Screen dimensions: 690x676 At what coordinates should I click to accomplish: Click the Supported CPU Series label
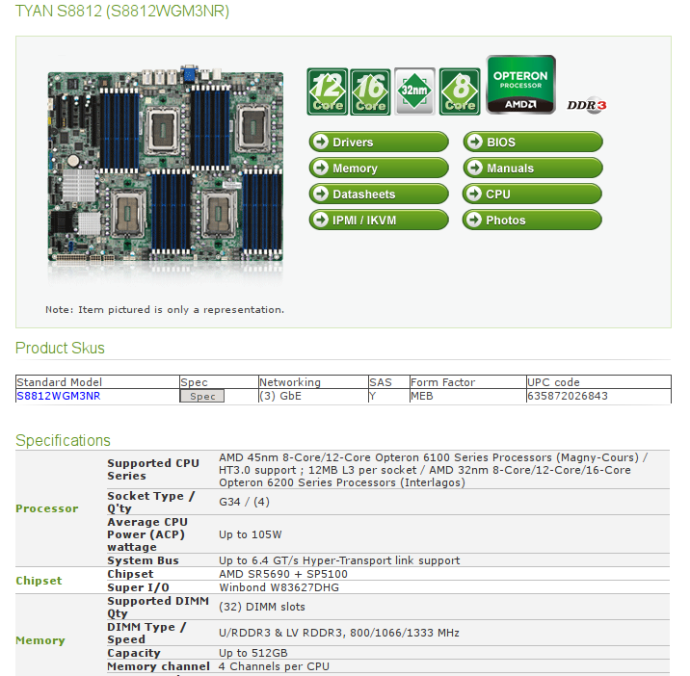pos(153,469)
